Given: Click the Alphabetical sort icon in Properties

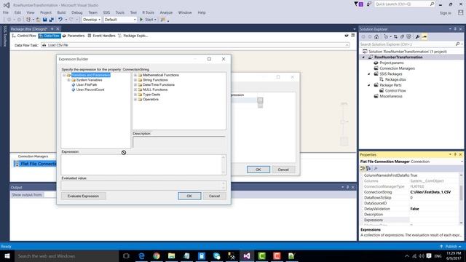Looking at the screenshot, I should pos(368,168).
